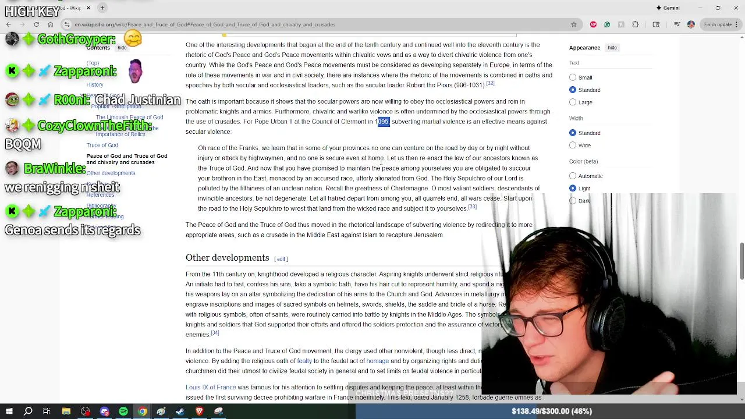Screen dimensions: 745x419
Task: Open the home page button
Action: (51, 24)
